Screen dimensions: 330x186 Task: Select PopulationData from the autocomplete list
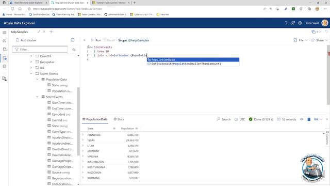point(193,60)
